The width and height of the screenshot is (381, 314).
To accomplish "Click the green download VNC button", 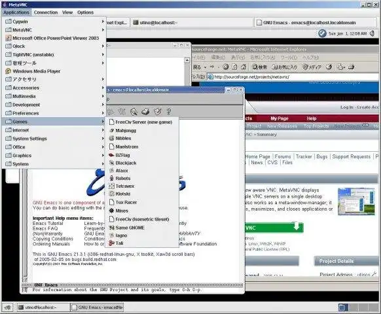I will tap(274, 228).
